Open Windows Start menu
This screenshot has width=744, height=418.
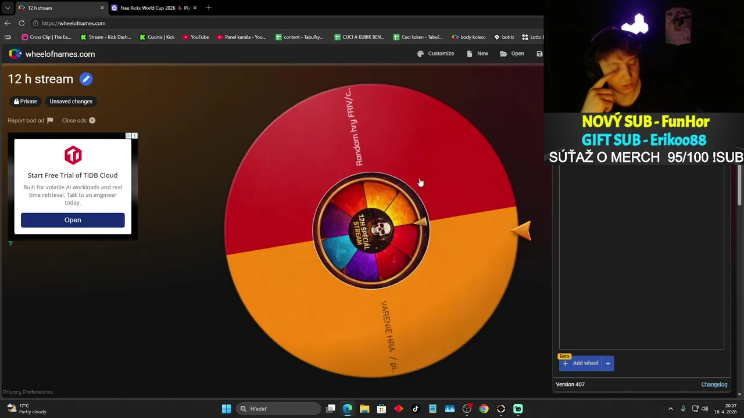point(227,409)
